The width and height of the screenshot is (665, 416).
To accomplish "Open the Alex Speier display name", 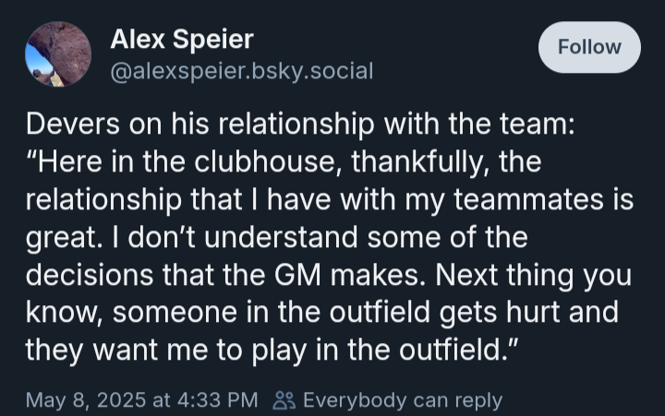I will click(182, 40).
